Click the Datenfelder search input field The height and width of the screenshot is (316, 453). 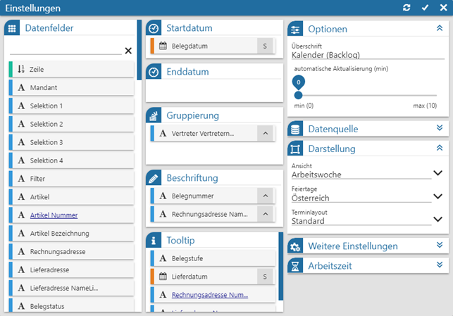point(65,50)
